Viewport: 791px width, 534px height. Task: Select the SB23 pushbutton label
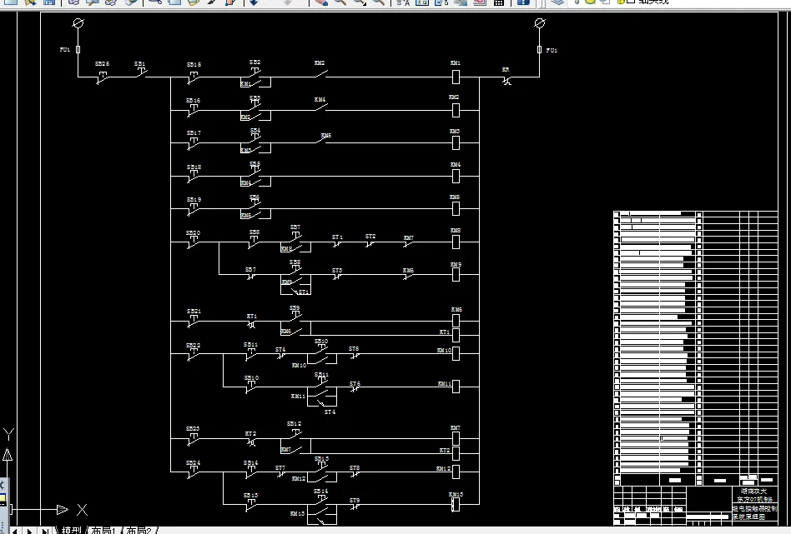(x=193, y=429)
